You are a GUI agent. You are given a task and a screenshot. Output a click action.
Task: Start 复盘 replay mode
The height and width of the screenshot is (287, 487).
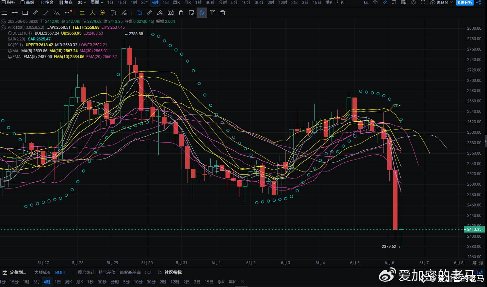[66, 2]
